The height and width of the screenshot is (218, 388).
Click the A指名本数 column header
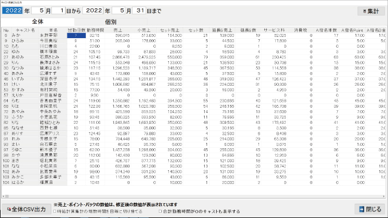click(326, 30)
